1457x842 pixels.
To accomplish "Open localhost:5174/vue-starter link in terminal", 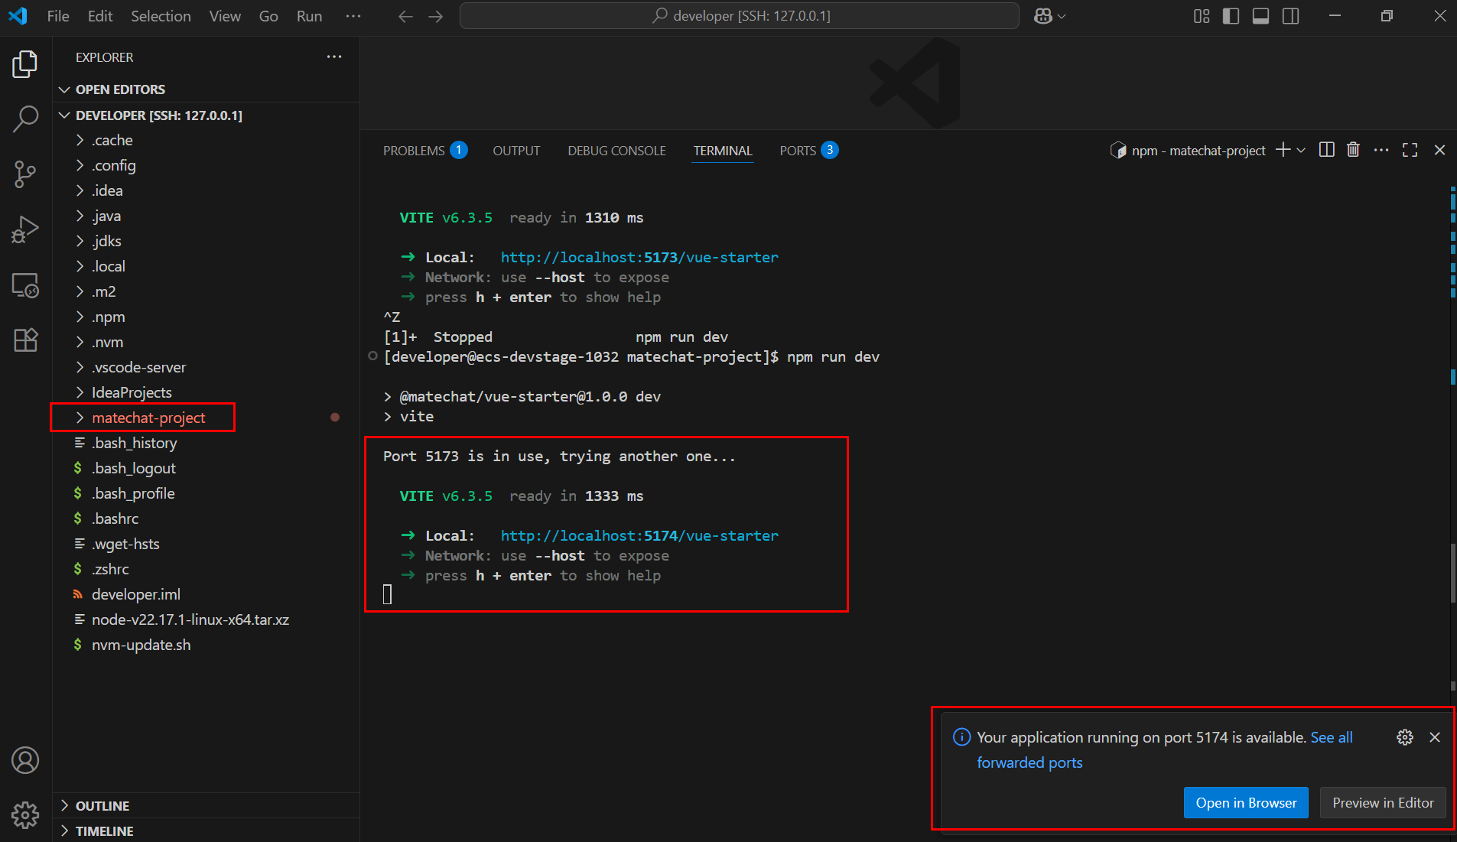I will (x=639, y=535).
